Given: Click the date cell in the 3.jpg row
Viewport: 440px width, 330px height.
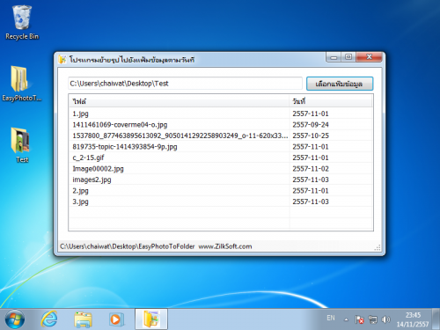Looking at the screenshot, I should tap(311, 202).
